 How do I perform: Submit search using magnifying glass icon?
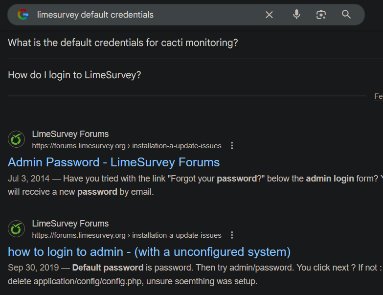coord(346,14)
